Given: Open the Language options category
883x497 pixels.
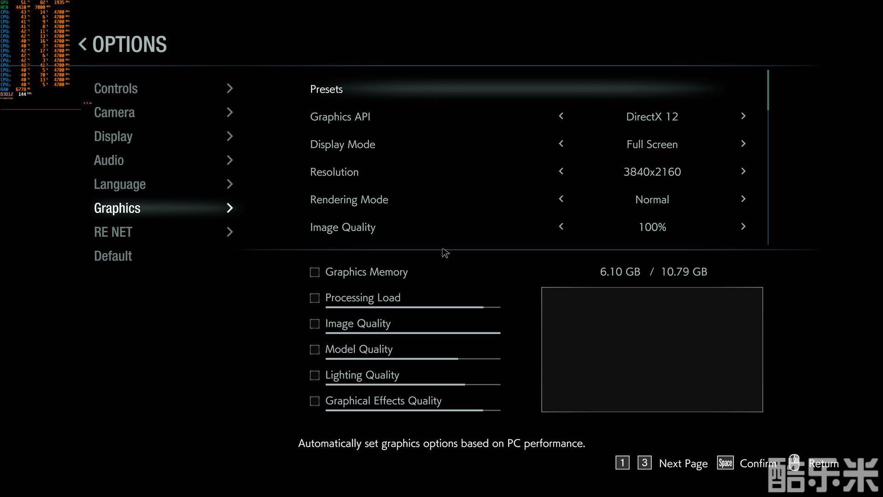Looking at the screenshot, I should pos(120,184).
